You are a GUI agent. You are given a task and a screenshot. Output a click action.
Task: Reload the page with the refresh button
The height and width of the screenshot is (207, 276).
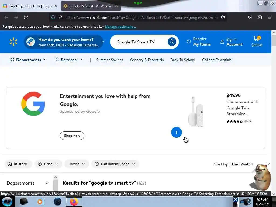point(26,18)
